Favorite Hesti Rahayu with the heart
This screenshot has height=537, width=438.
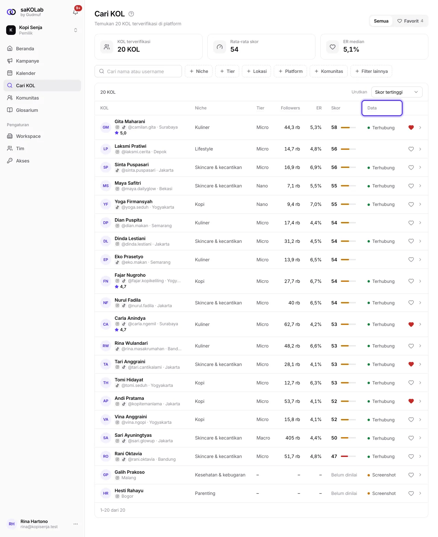click(411, 493)
